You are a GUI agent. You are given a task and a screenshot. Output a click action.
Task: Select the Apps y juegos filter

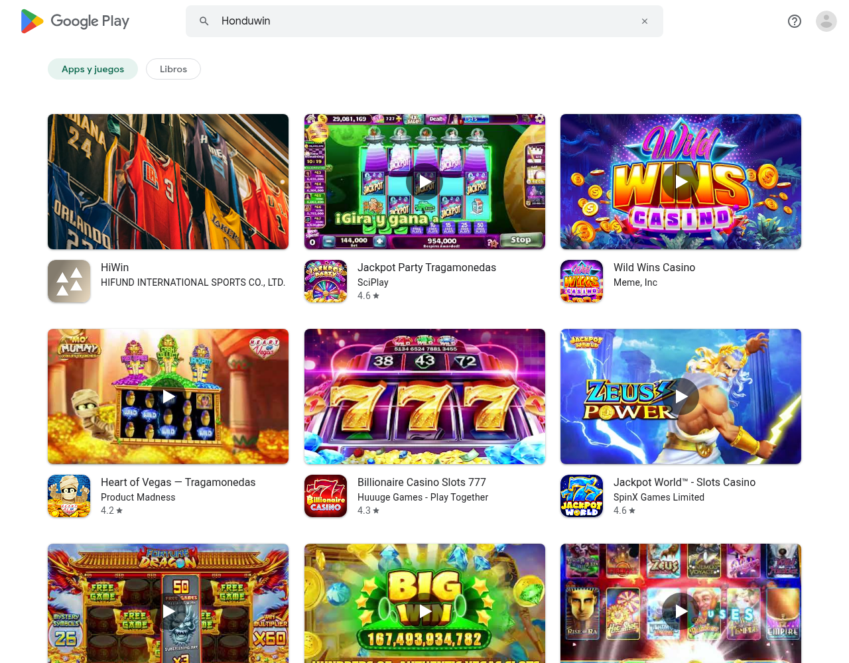point(93,69)
